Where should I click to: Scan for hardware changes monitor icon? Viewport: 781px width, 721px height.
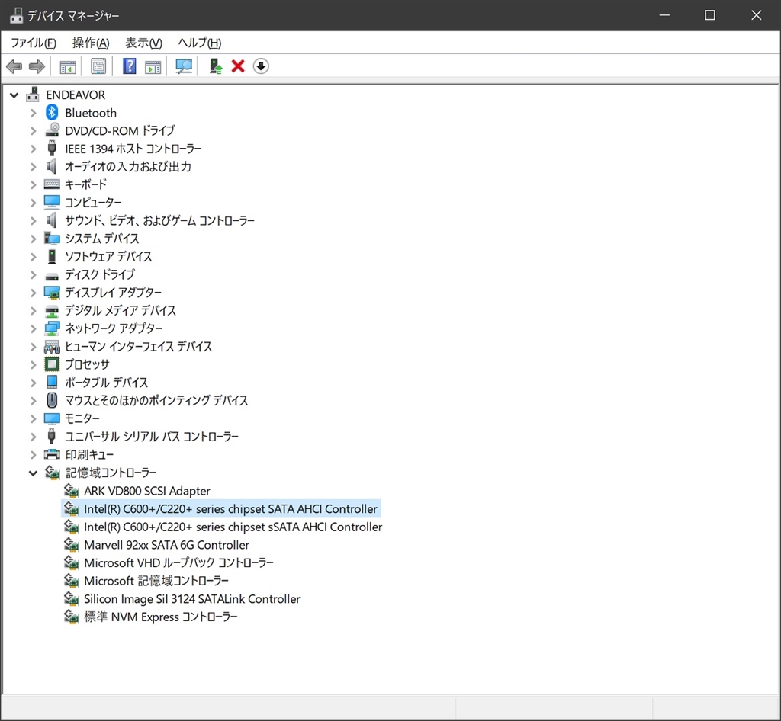tap(184, 66)
